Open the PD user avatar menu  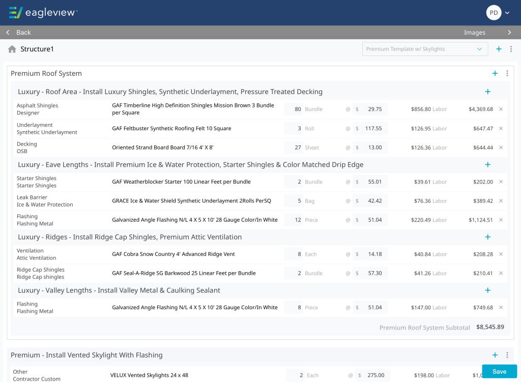click(x=494, y=13)
